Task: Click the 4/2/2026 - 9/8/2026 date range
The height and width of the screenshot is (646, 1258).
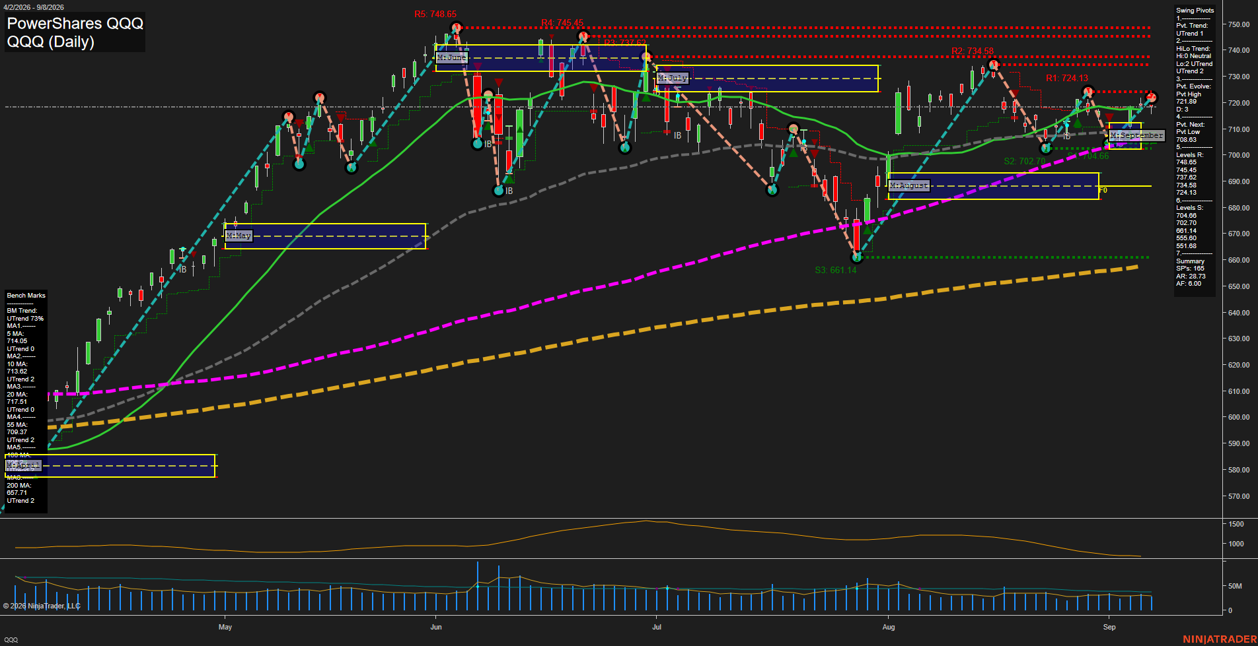Action: [x=33, y=7]
